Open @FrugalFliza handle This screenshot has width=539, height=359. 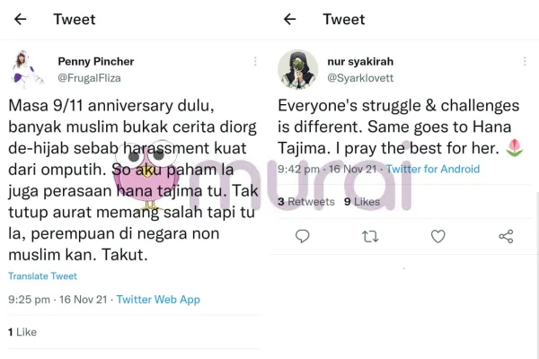click(89, 78)
